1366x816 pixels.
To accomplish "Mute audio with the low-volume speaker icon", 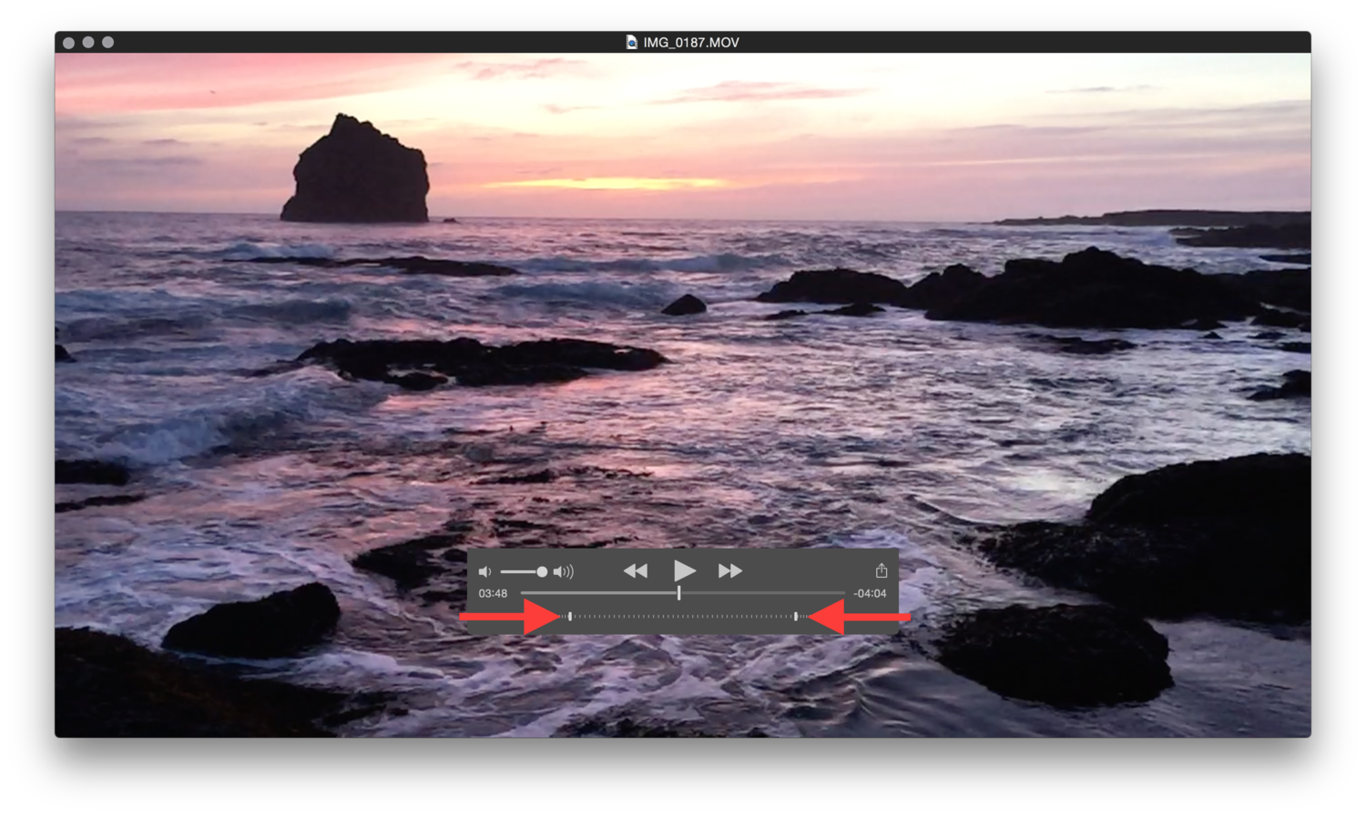I will coord(484,571).
